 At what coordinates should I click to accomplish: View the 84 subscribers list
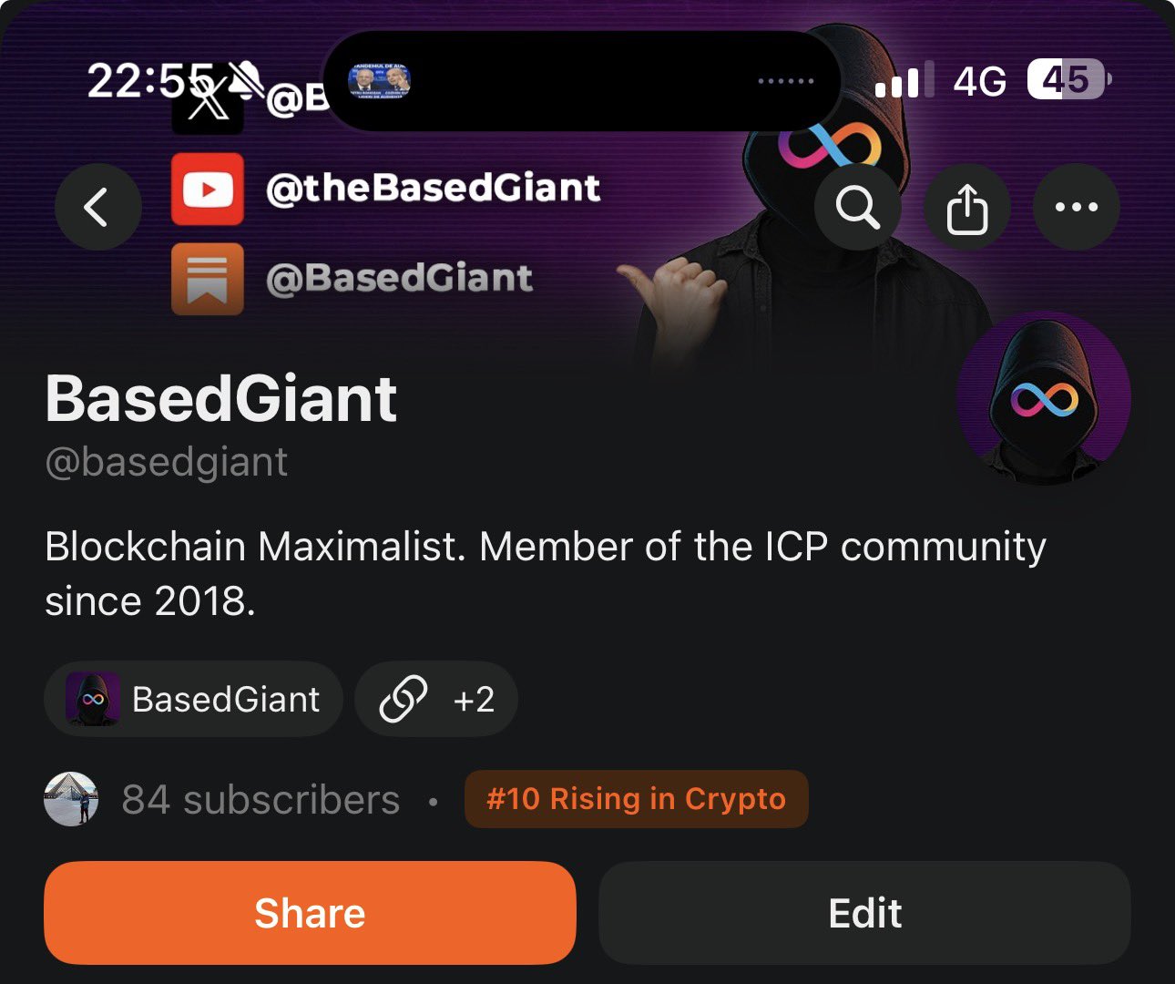pos(261,799)
